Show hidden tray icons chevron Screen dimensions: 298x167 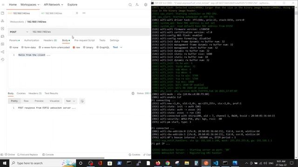(246, 163)
